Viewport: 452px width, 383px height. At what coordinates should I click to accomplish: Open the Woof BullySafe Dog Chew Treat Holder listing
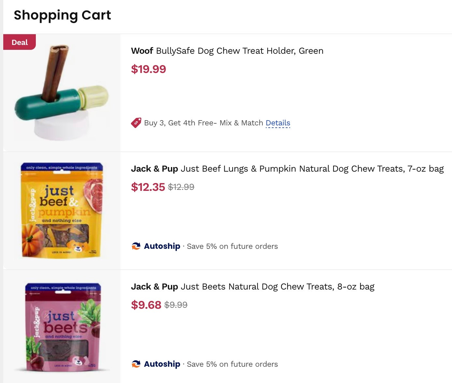[227, 51]
